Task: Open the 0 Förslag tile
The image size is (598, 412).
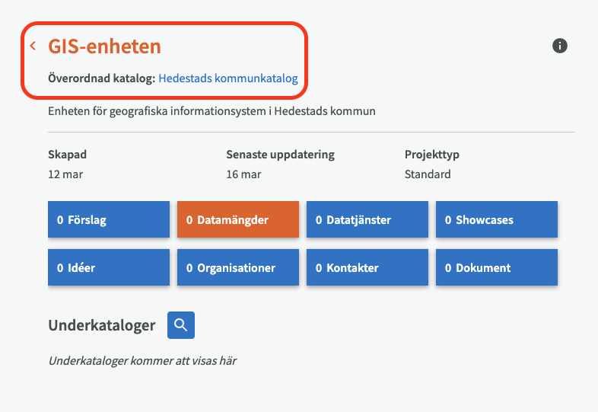Action: (109, 220)
